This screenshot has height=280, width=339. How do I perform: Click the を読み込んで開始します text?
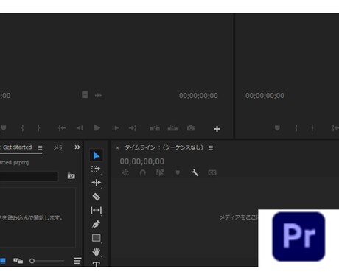(x=32, y=217)
